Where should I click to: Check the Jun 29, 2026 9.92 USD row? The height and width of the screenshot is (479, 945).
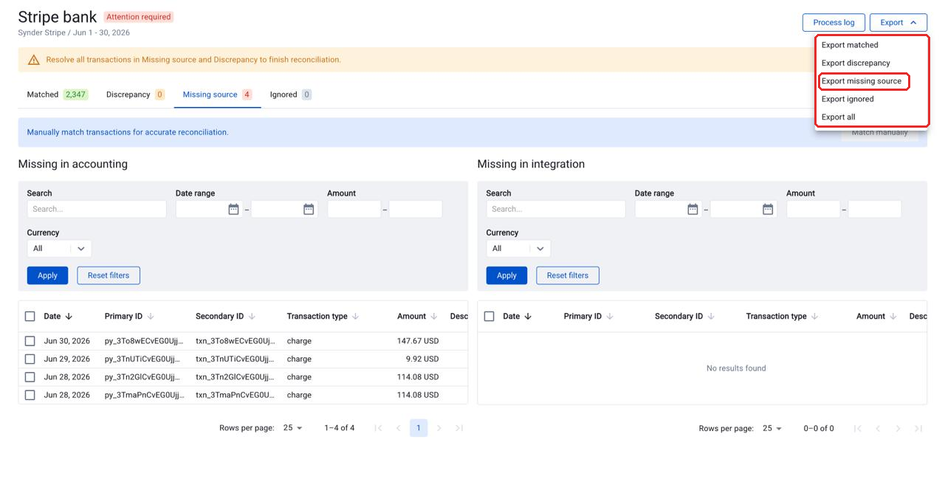(30, 359)
